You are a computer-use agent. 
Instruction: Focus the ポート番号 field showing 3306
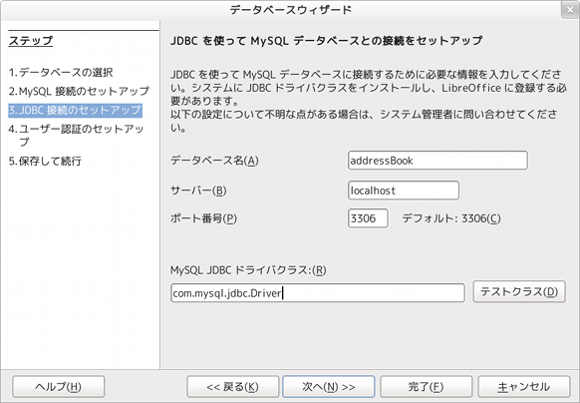click(x=368, y=218)
